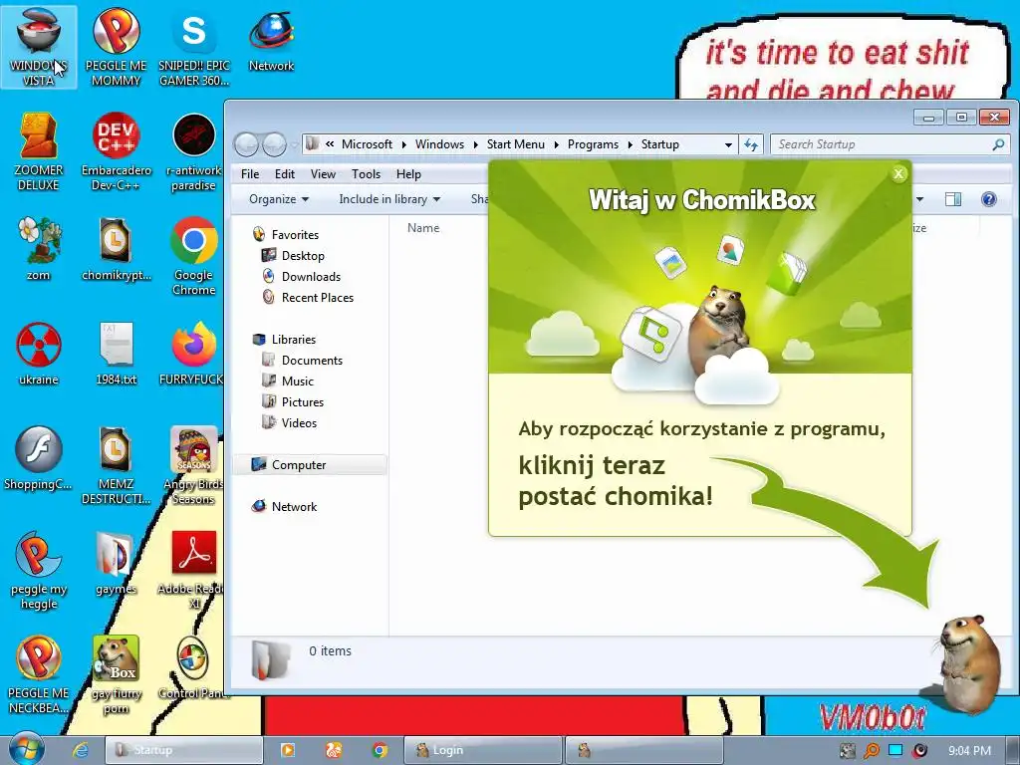Image resolution: width=1020 pixels, height=765 pixels.
Task: Open Embarcadero Dev-C++ desktop icon
Action: click(116, 151)
